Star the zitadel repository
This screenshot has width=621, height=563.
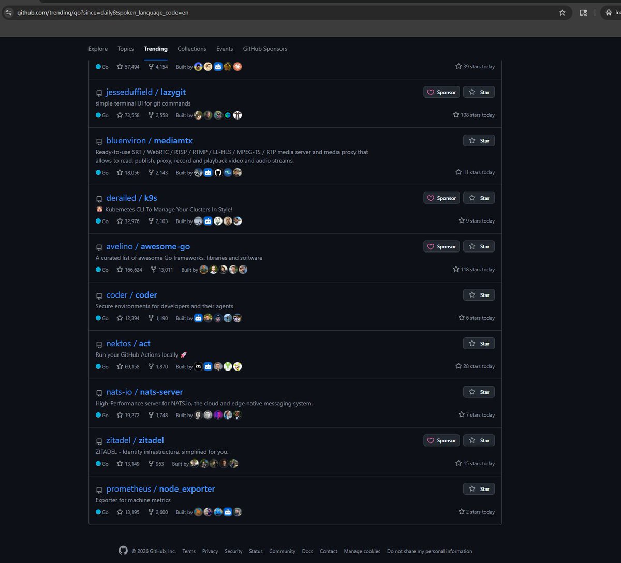tap(479, 441)
